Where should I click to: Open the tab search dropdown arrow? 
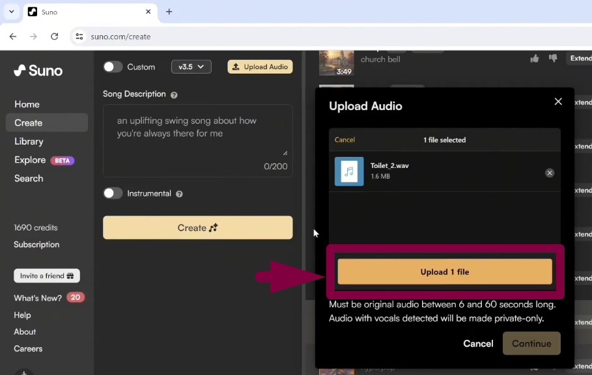(x=12, y=12)
